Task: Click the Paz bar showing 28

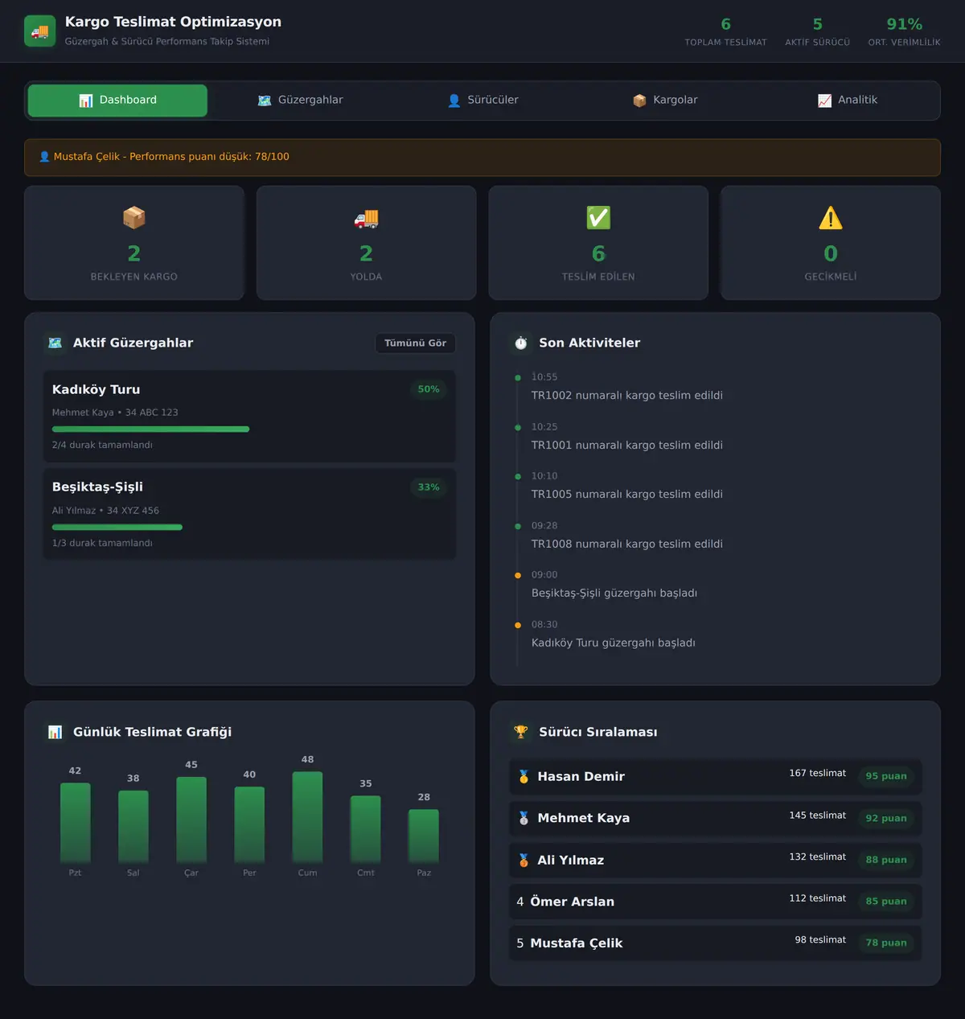Action: (424, 836)
